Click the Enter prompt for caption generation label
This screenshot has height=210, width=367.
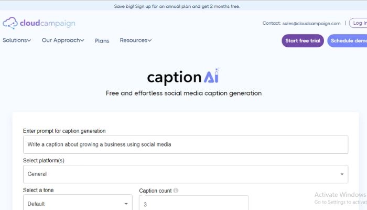point(64,130)
